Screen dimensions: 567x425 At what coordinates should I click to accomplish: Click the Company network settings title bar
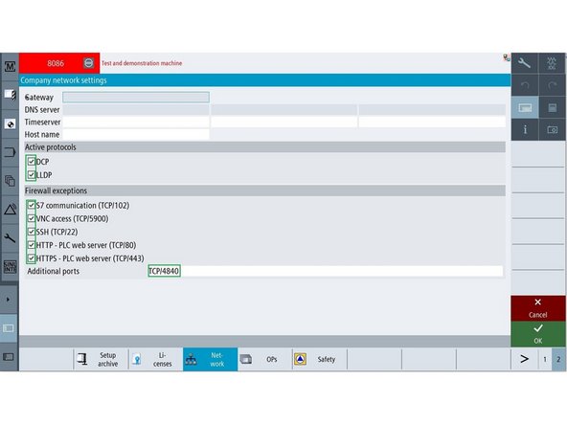click(264, 80)
